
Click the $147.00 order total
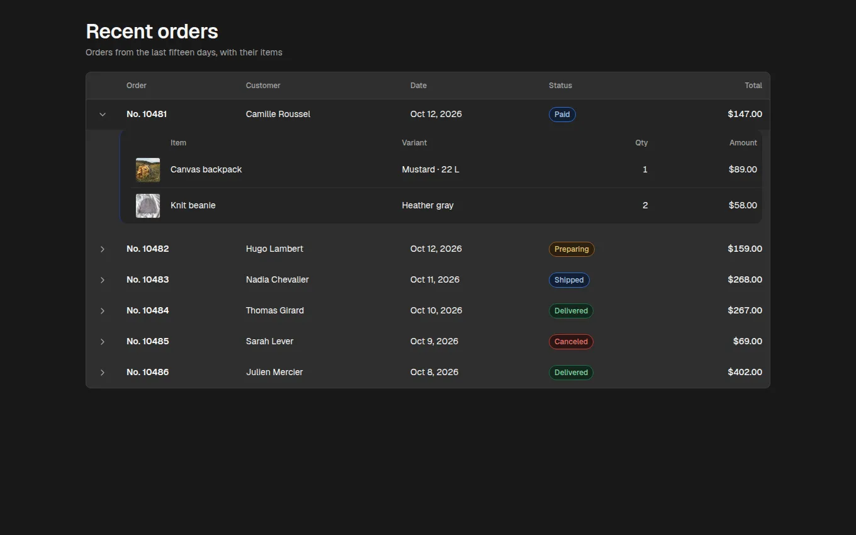coord(745,115)
